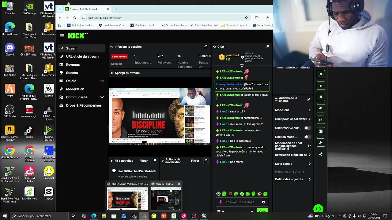The height and width of the screenshot is (220, 392).
Task: Open OBS Studio desktop shortcut
Action: click(10, 111)
